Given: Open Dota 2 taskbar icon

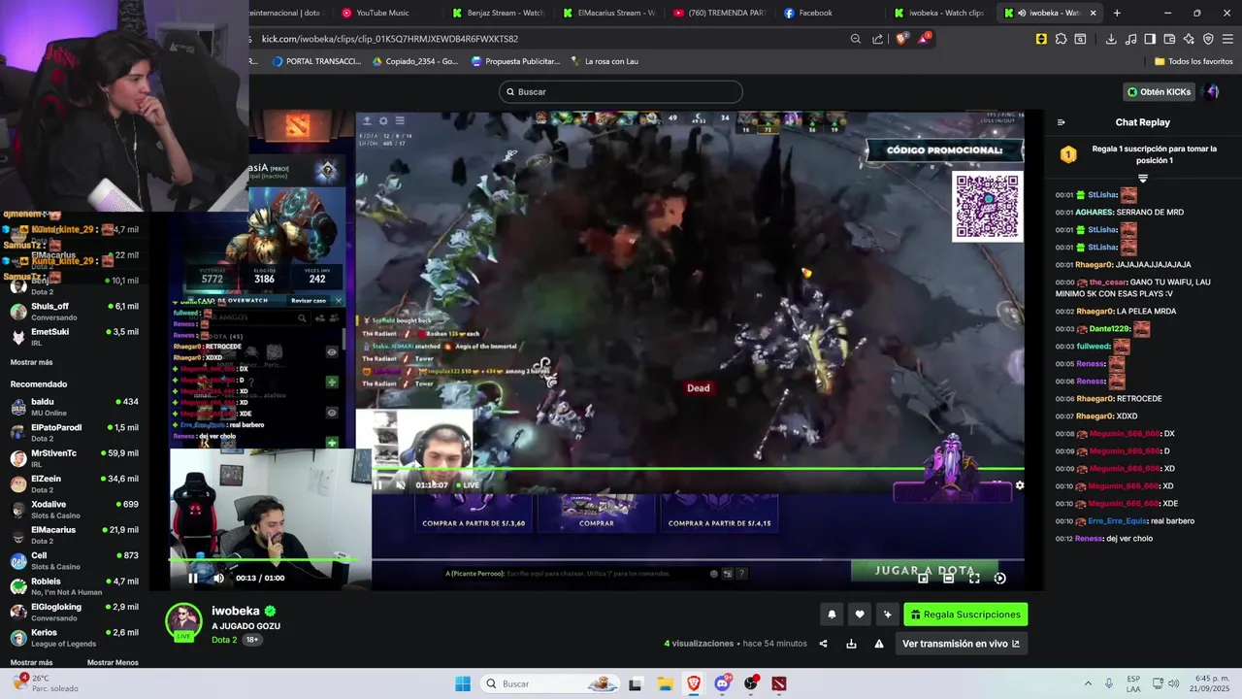Looking at the screenshot, I should (x=779, y=683).
